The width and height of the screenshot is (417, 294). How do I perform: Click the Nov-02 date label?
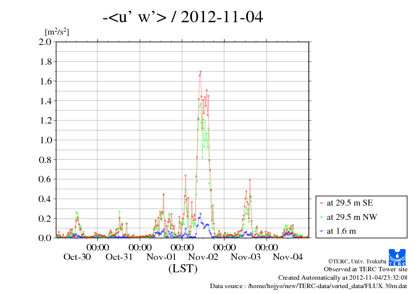coord(203,257)
